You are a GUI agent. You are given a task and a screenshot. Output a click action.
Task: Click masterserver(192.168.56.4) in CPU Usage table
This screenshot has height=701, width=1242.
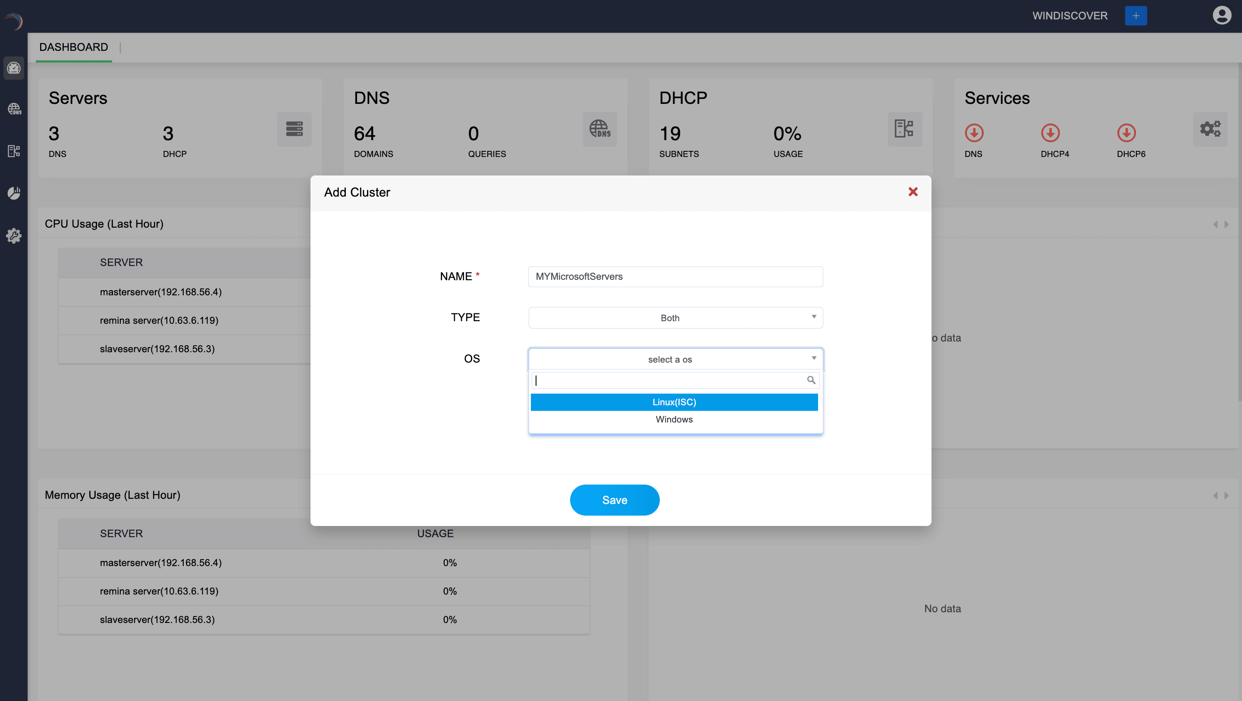click(x=160, y=292)
